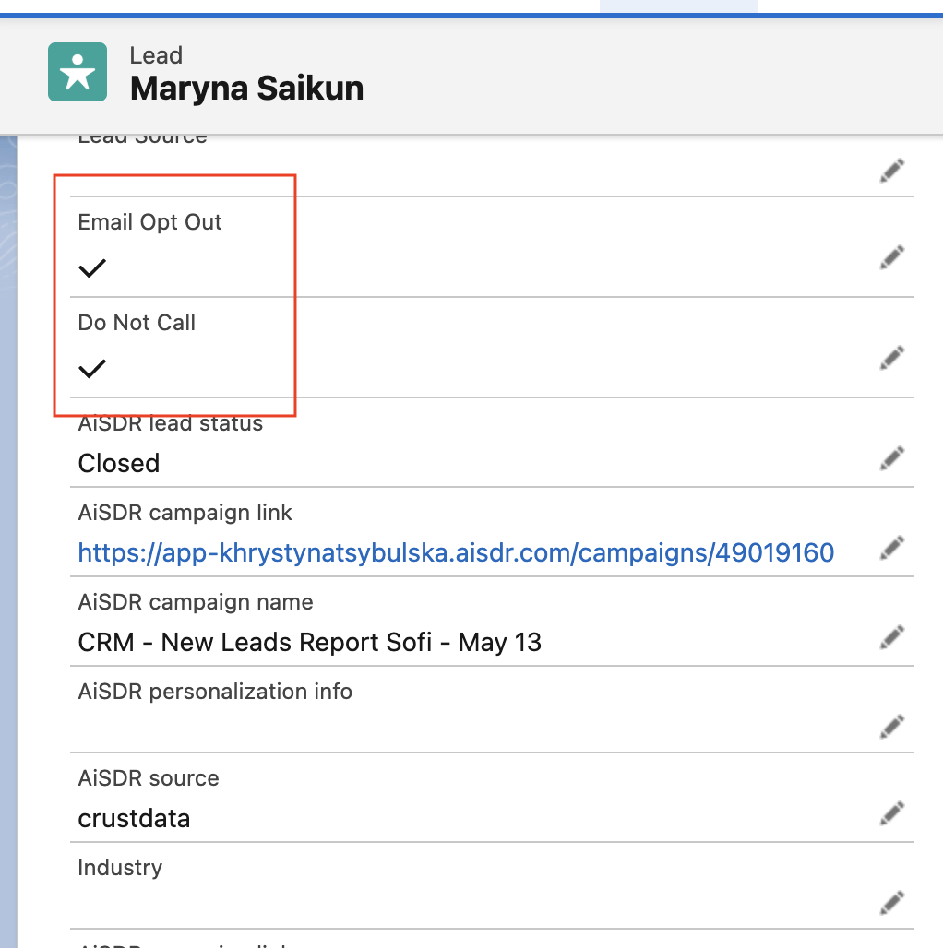Click the Industry field label
The height and width of the screenshot is (948, 943).
(120, 868)
